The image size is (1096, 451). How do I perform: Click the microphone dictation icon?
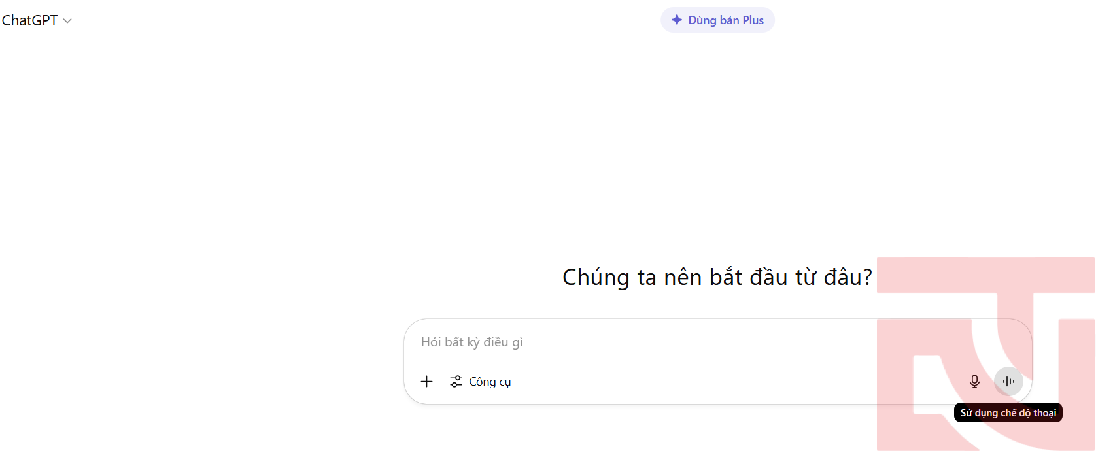(974, 381)
